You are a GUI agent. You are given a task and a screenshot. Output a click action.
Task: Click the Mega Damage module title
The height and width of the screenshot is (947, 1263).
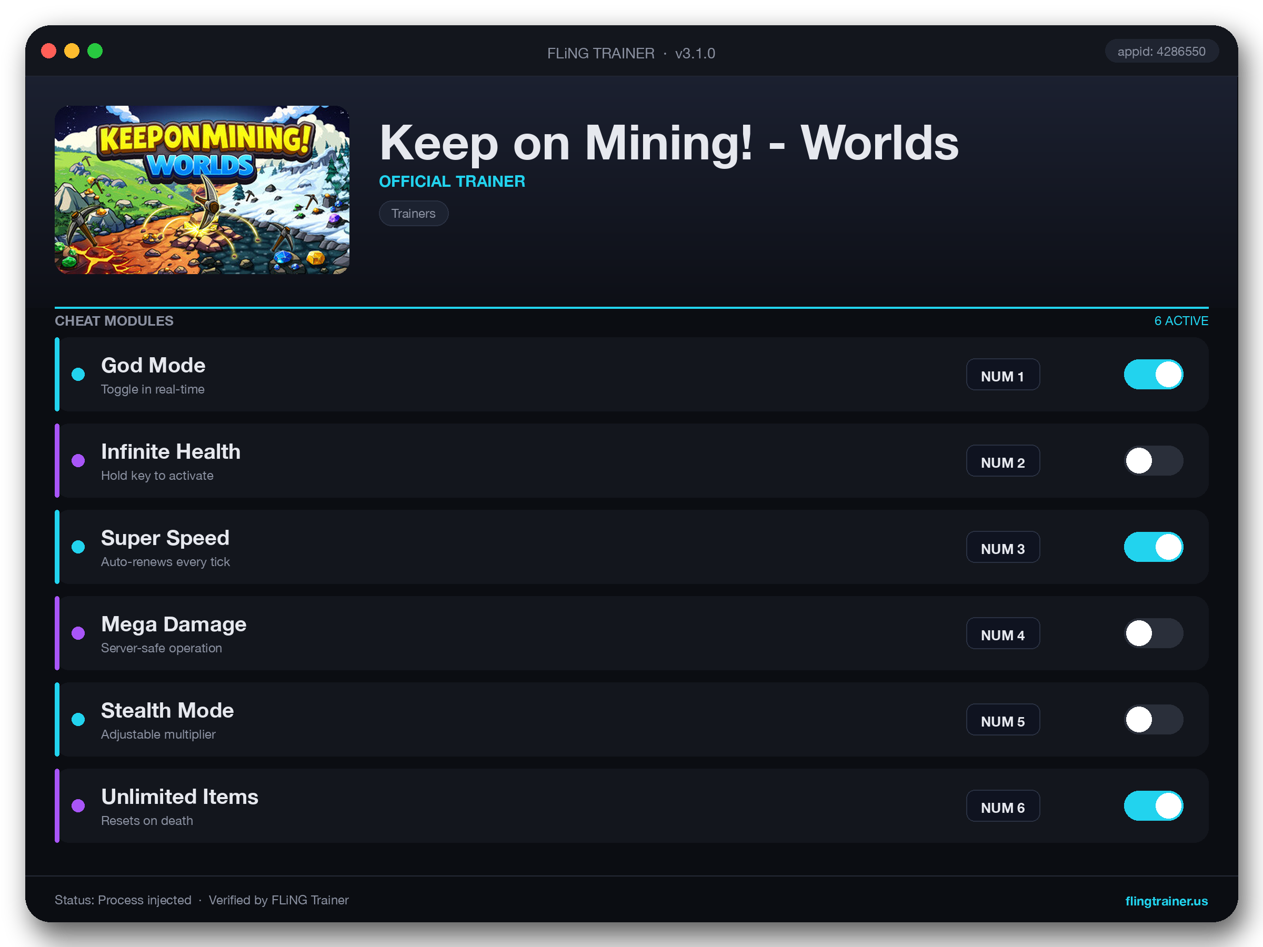(174, 624)
